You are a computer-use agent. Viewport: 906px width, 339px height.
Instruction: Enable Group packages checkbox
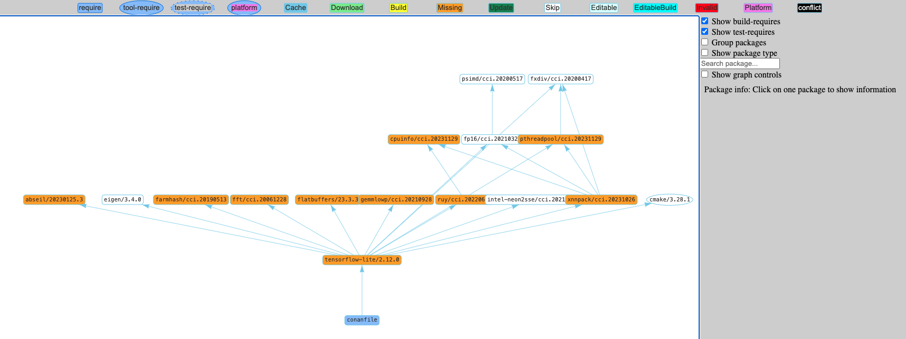[705, 42]
